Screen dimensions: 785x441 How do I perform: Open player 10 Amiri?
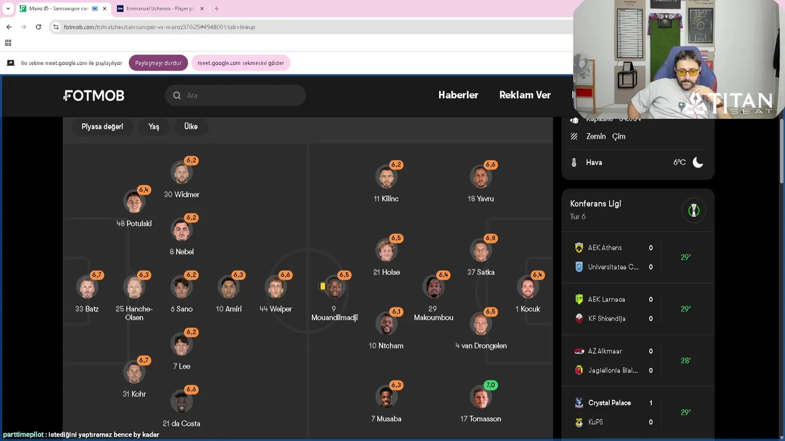point(229,293)
